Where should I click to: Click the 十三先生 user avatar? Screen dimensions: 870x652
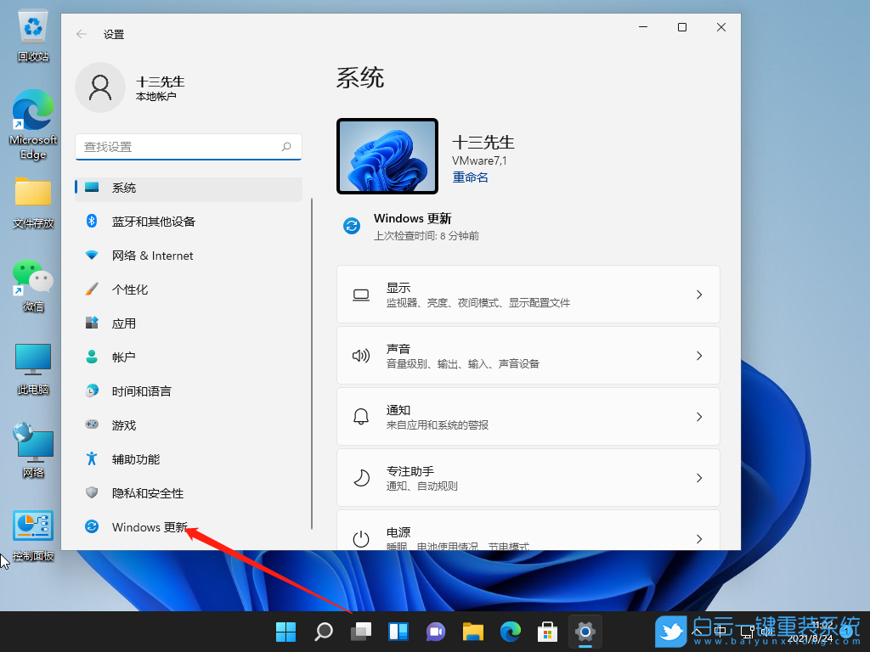[x=99, y=87]
